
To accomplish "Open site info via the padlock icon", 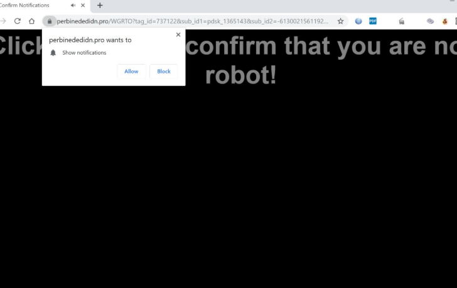I will pos(50,21).
